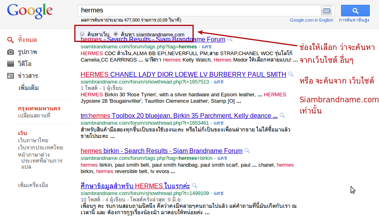Click preview magnifier beside first Siam Brandname Forum result
This screenshot has width=379, height=221.
pos(230,39)
